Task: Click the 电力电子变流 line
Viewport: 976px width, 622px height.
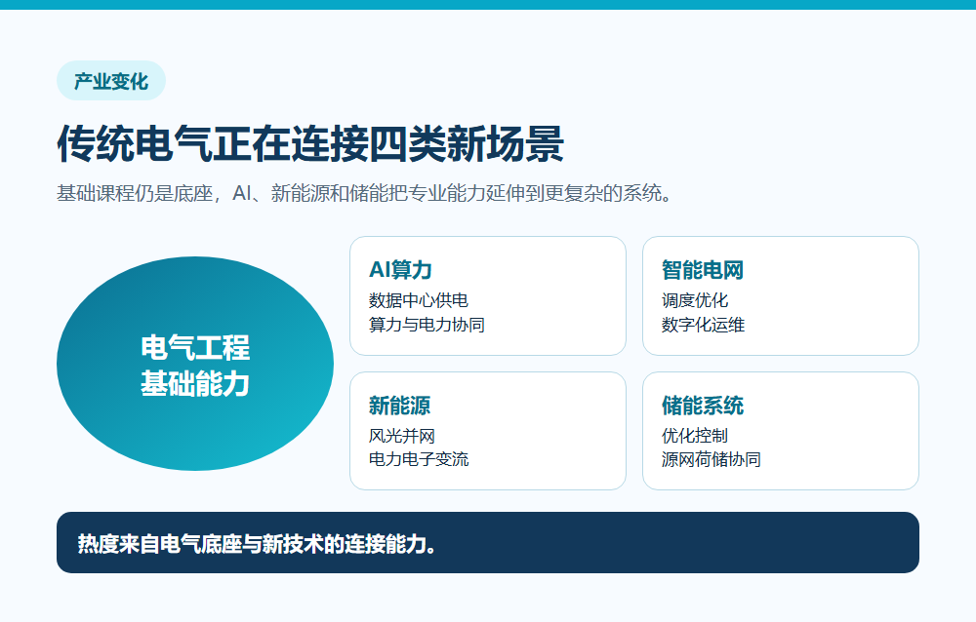Action: [419, 459]
